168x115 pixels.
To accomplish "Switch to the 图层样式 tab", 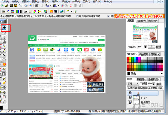I will coord(155,54).
